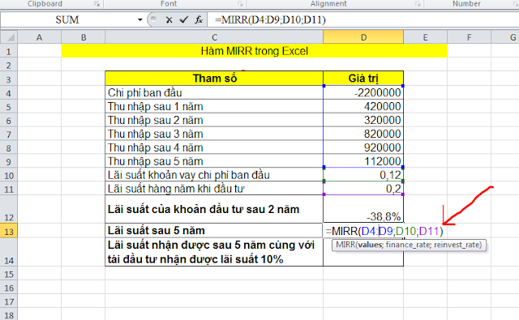This screenshot has width=519, height=320.
Task: Expand the Name Box dropdown arrow
Action: (x=140, y=19)
